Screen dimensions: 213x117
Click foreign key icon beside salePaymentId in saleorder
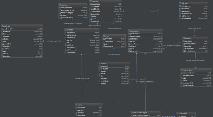(x=65, y=50)
